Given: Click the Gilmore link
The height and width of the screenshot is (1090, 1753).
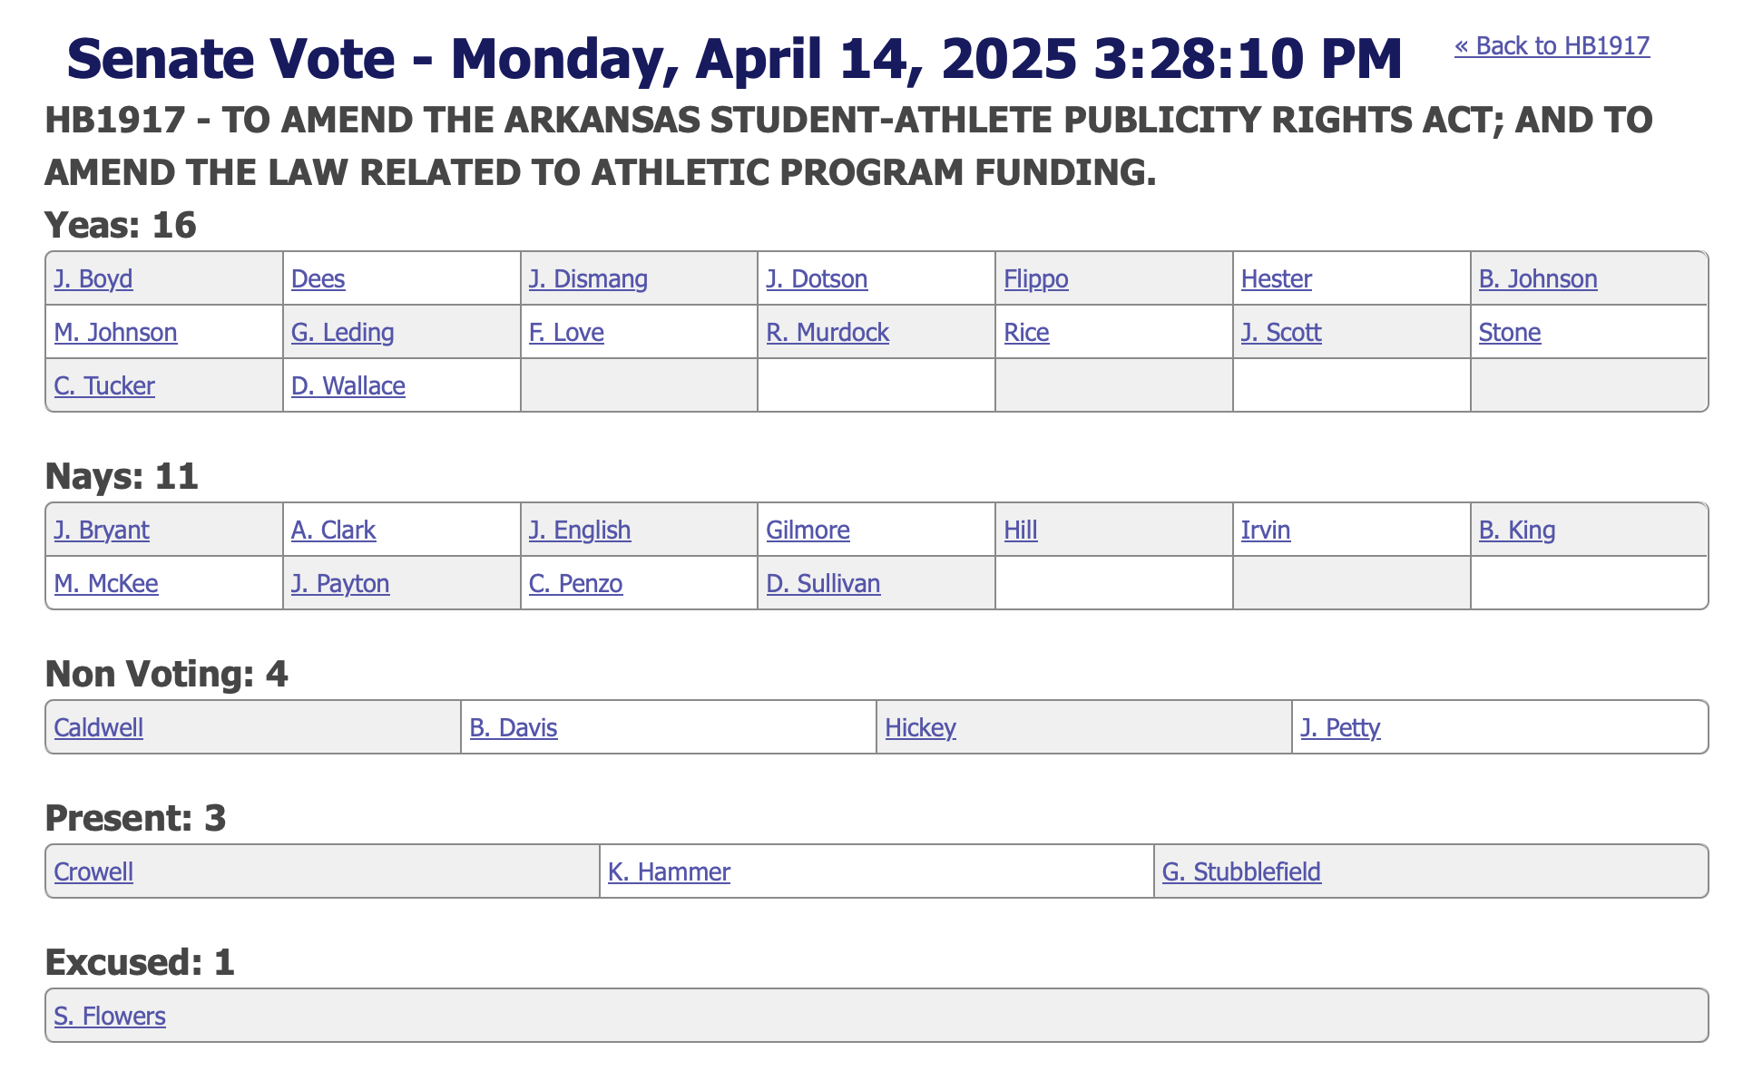Looking at the screenshot, I should click(808, 530).
